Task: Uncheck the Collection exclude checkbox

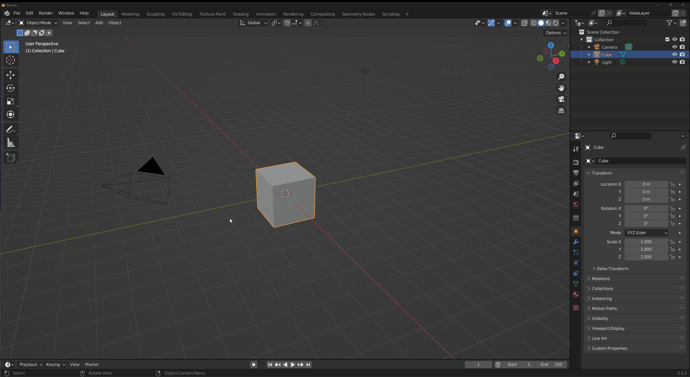Action: pyautogui.click(x=667, y=39)
